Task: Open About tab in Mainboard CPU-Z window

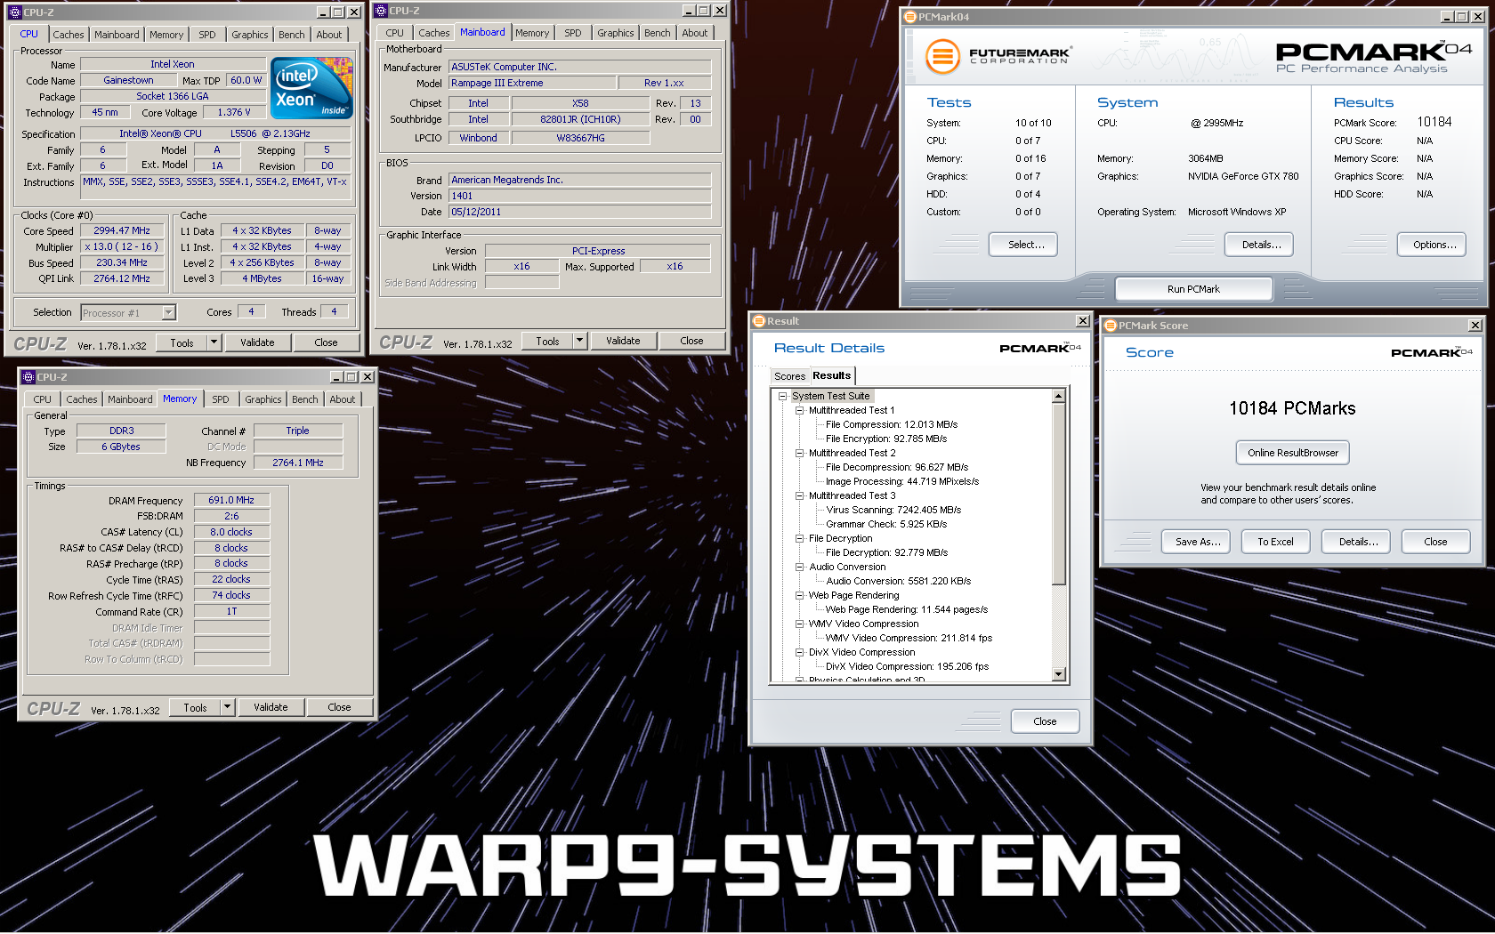Action: [x=695, y=33]
